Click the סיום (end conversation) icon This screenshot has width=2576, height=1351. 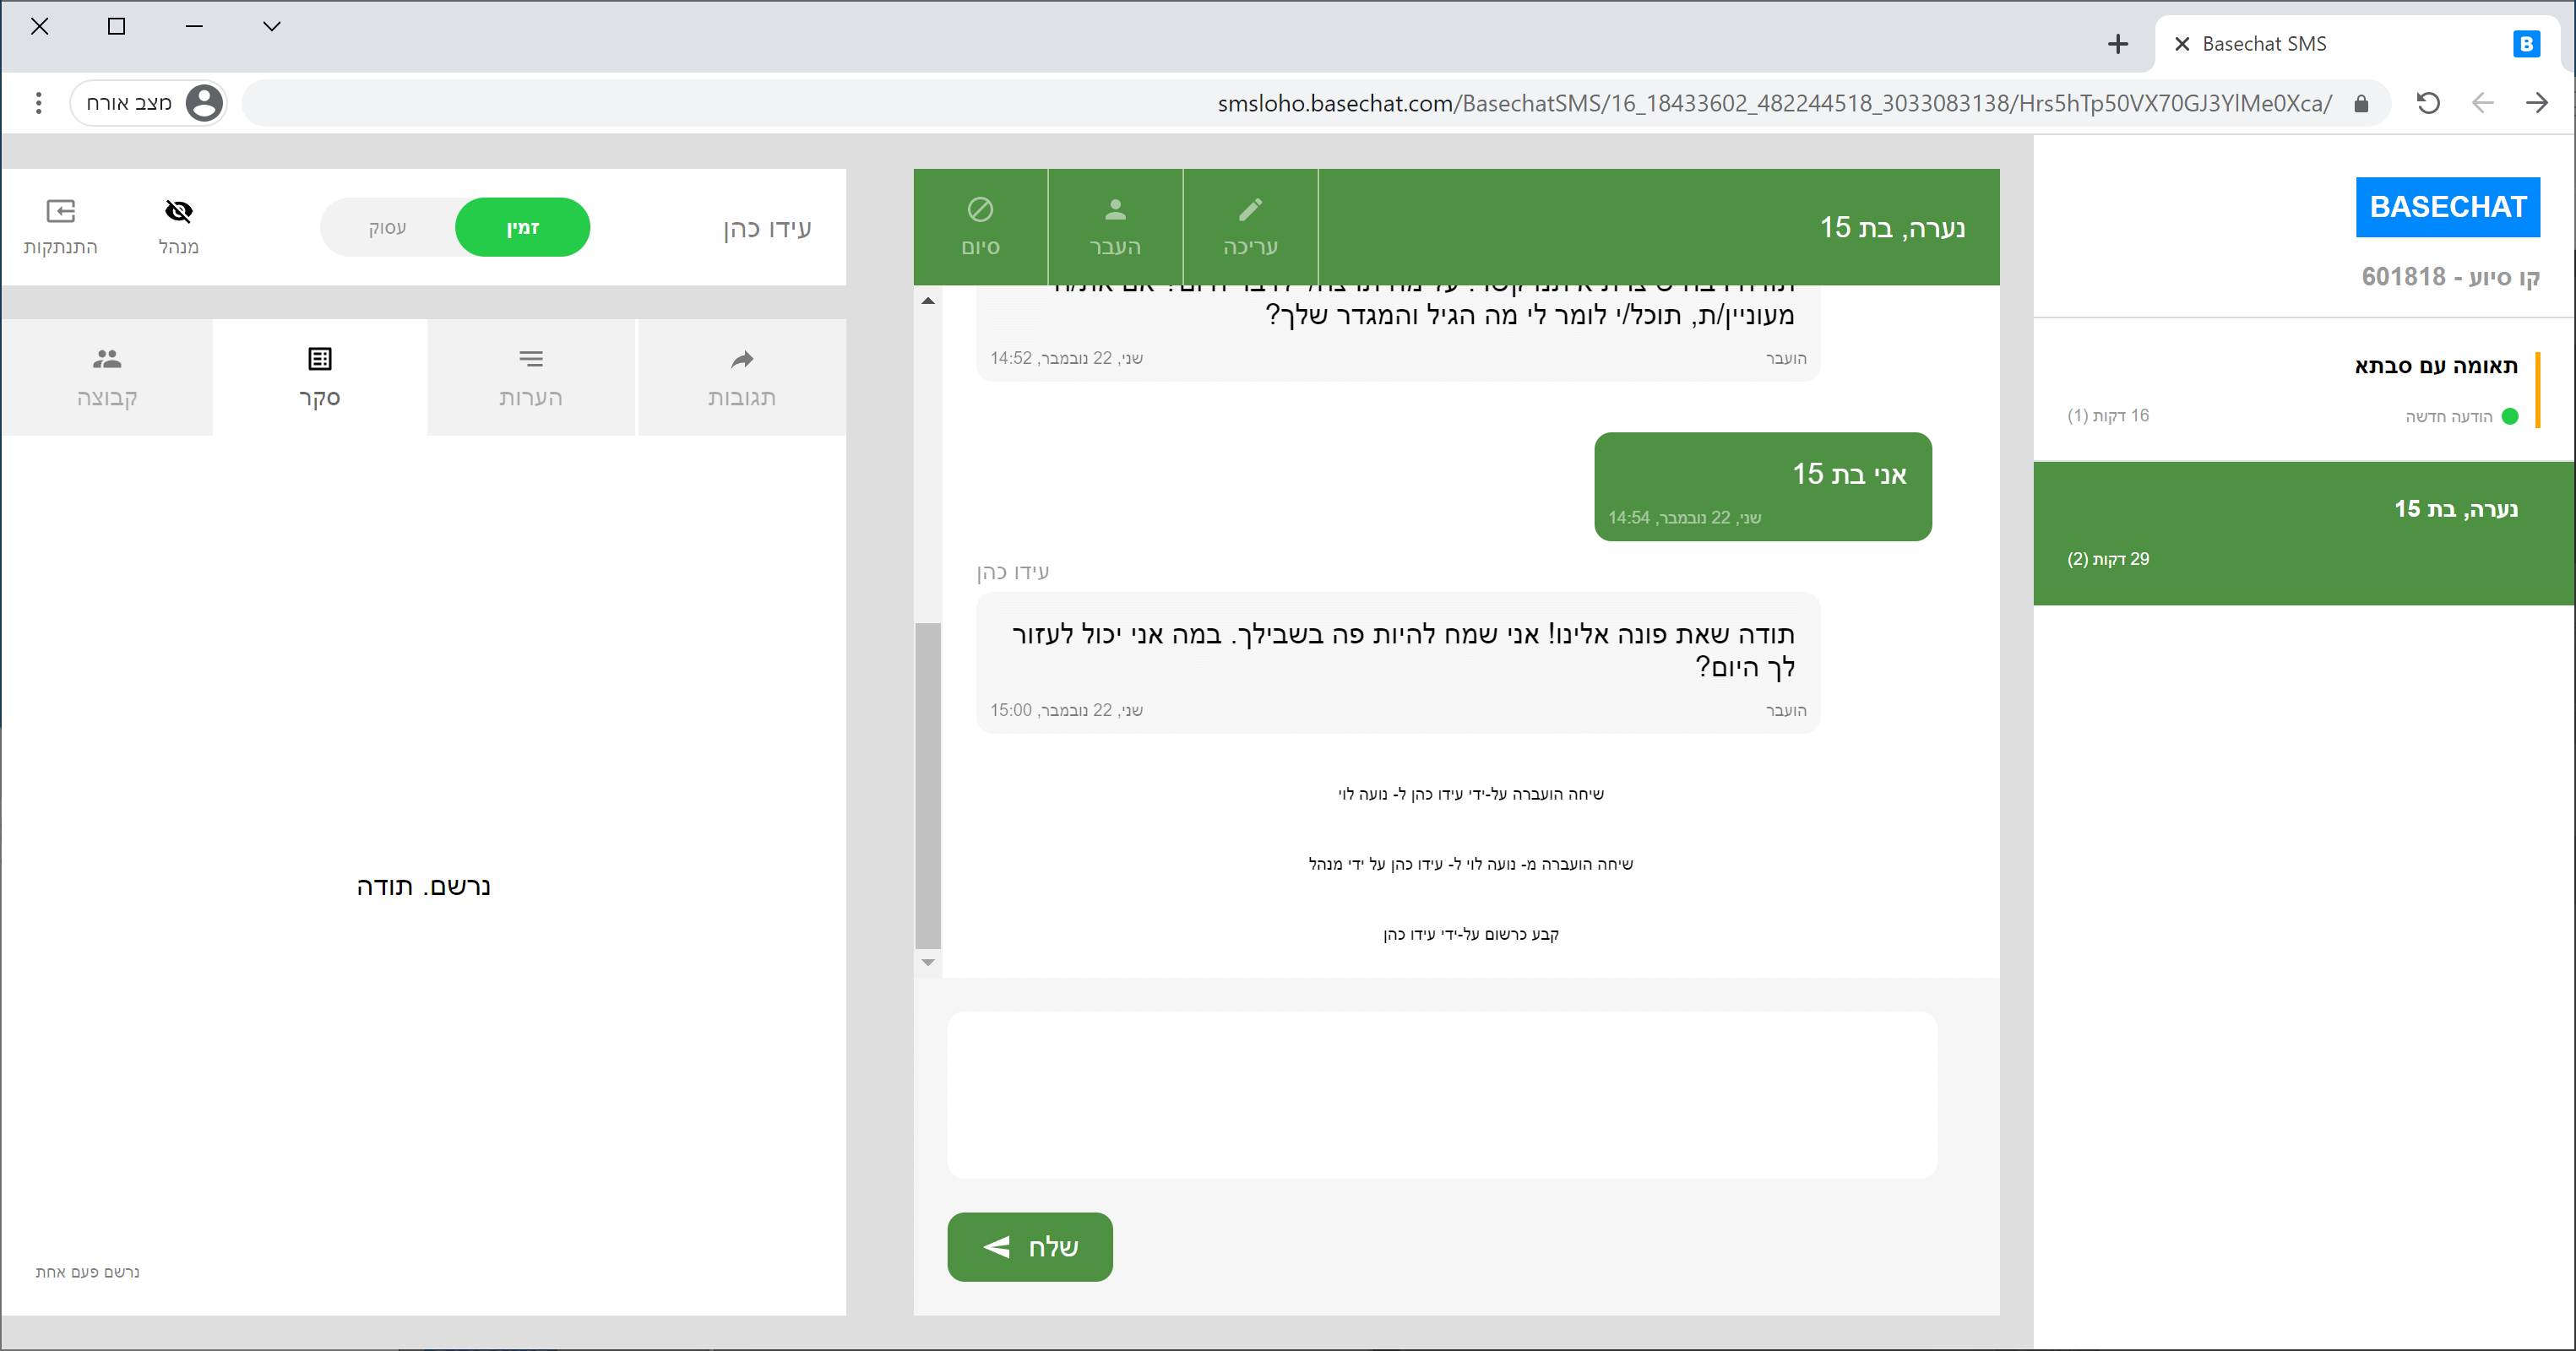point(980,210)
